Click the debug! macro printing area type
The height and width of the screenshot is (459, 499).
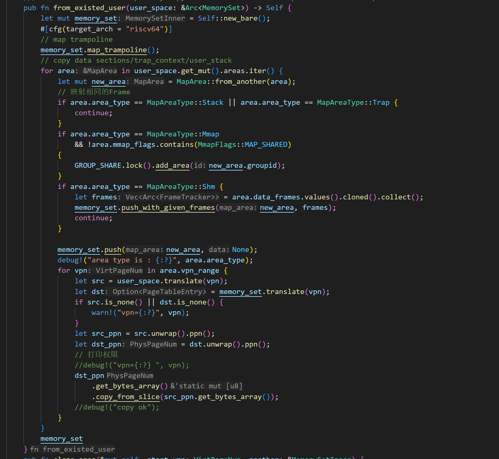(70, 260)
